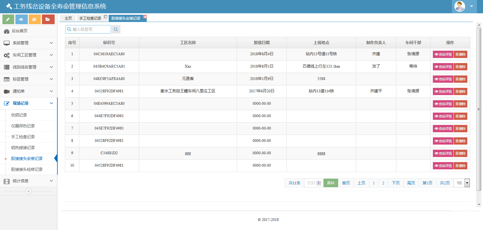This screenshot has height=230, width=483.
Task: Expand the 统计信息 menu
Action: pos(28,181)
